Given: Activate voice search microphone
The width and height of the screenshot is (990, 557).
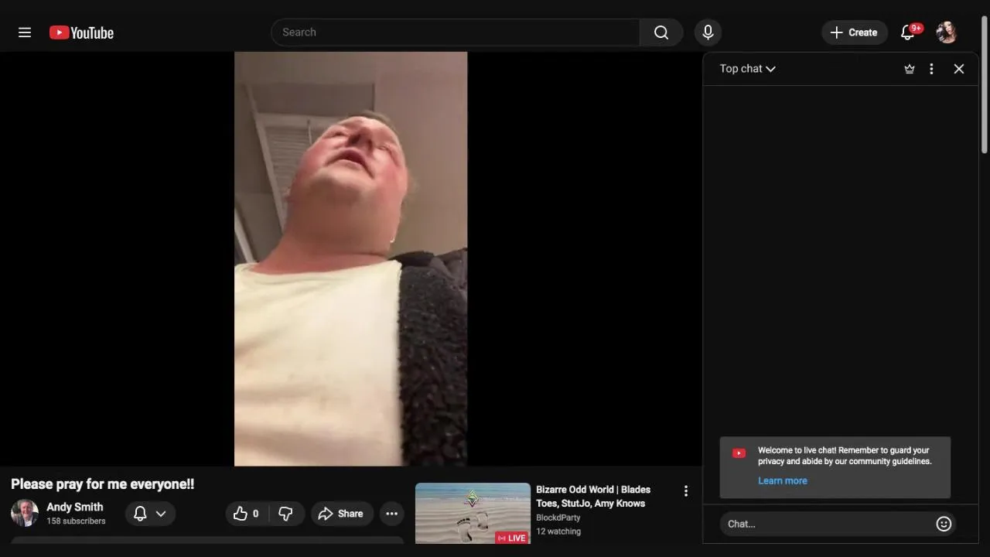Looking at the screenshot, I should [x=708, y=32].
